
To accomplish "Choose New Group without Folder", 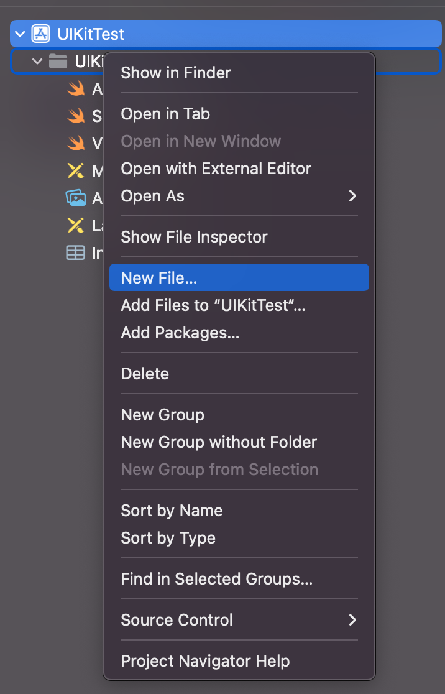I will point(239,442).
